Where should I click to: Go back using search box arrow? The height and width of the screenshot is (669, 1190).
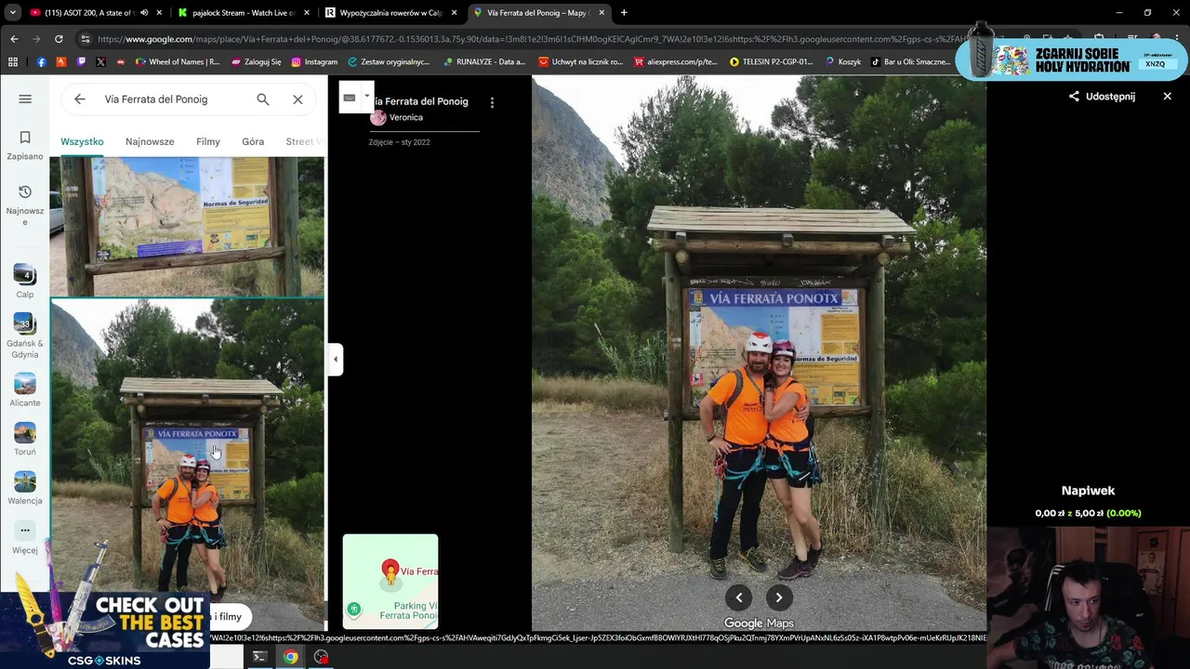80,99
